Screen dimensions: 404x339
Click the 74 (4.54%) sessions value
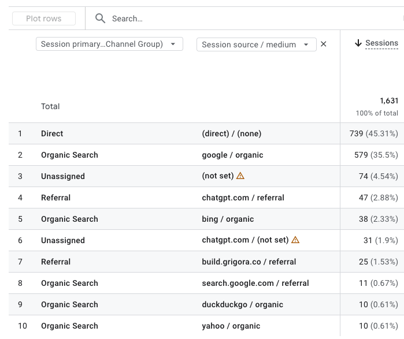coord(379,176)
